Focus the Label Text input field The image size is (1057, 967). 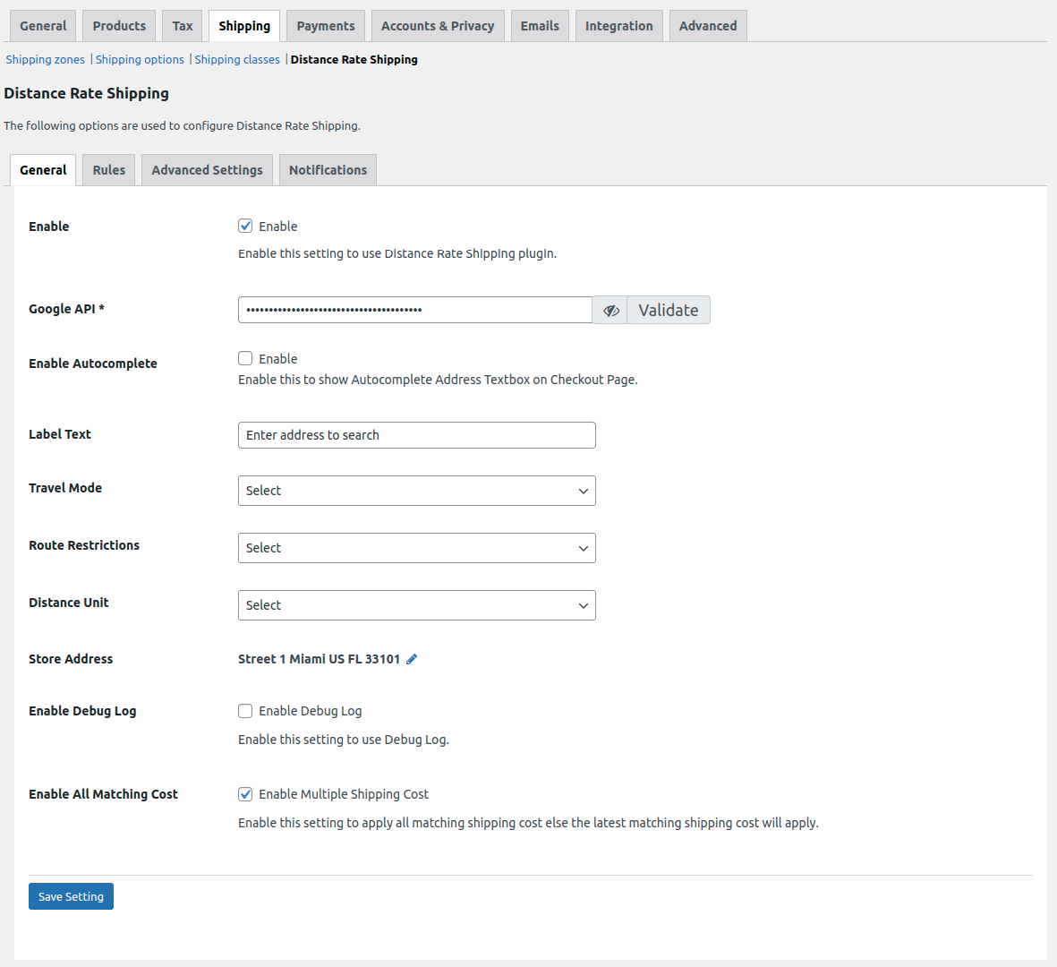(x=416, y=435)
